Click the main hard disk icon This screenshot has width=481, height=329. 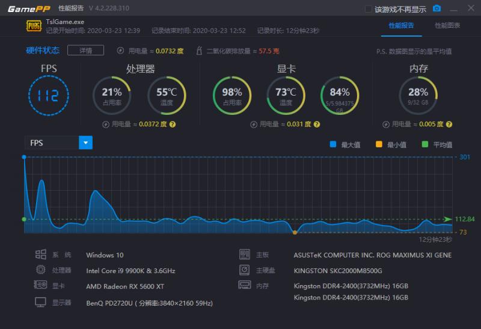point(245,270)
